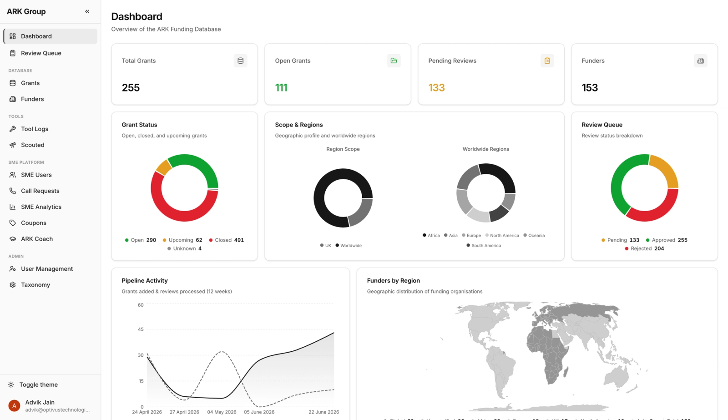Navigate to SME Users
This screenshot has height=420, width=728.
(50, 175)
